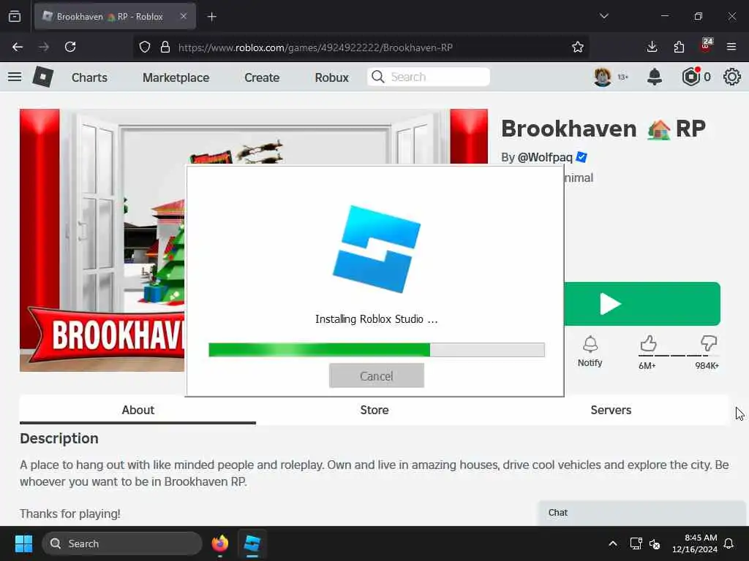Open the Firefox View icon in the tab bar
Screen dimensions: 749x561
tap(15, 16)
